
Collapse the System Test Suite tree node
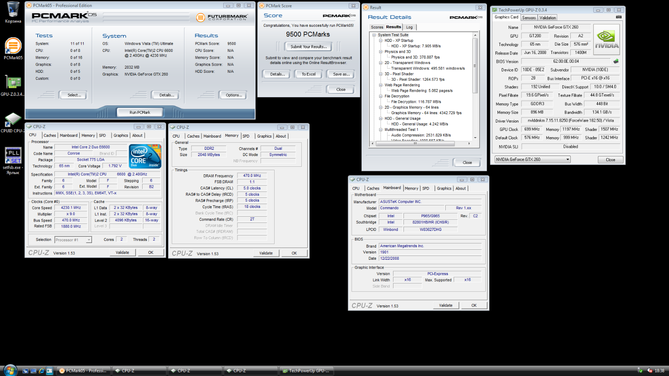pyautogui.click(x=374, y=35)
